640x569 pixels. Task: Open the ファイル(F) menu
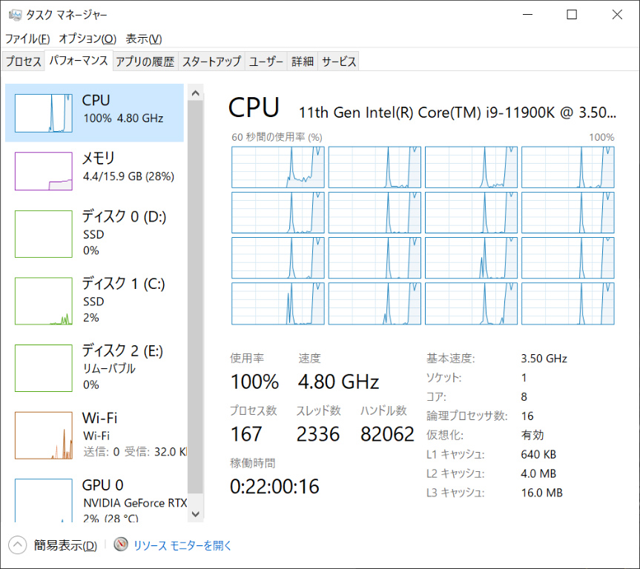pyautogui.click(x=27, y=39)
